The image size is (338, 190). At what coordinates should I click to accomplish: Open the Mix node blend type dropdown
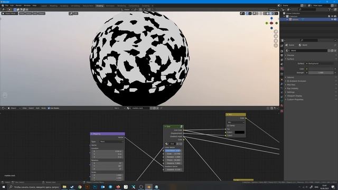[x=236, y=122]
